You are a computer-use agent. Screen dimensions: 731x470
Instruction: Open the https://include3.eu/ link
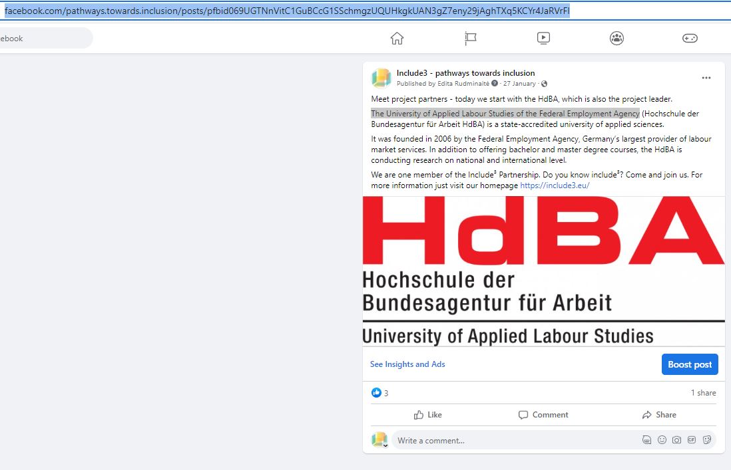click(555, 185)
